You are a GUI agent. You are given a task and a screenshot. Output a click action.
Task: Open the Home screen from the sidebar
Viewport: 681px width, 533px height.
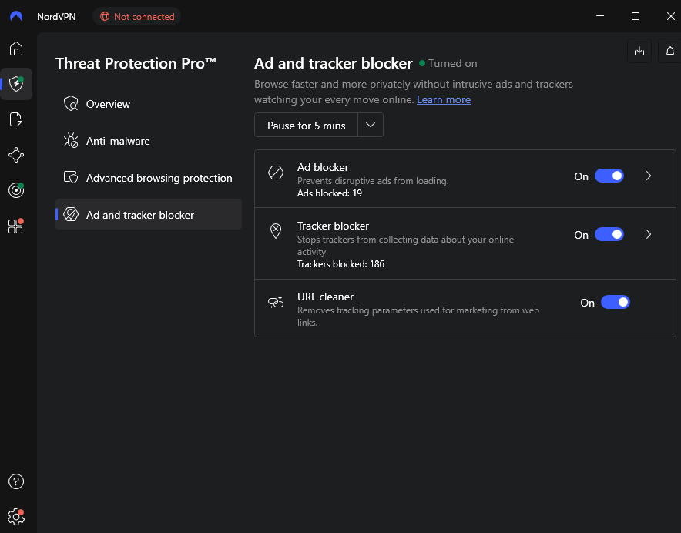(15, 49)
